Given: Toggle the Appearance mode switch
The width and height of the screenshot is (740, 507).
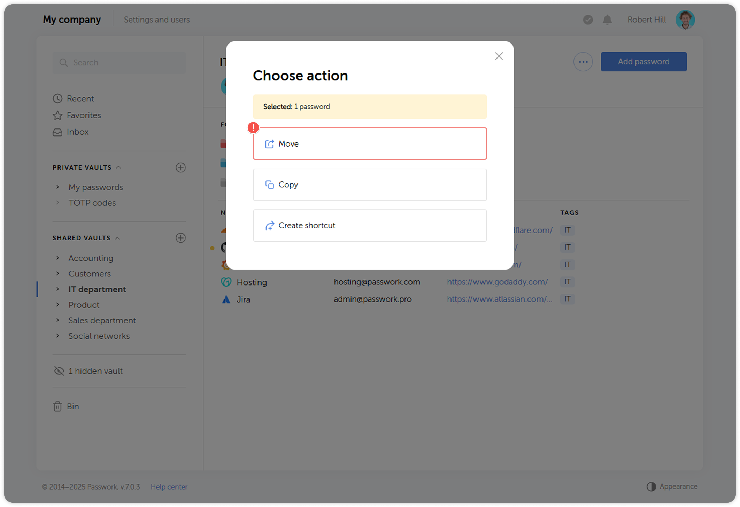Looking at the screenshot, I should pyautogui.click(x=652, y=486).
